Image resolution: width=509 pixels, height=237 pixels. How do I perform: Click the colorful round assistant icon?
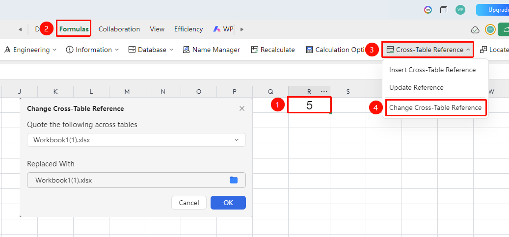(428, 10)
